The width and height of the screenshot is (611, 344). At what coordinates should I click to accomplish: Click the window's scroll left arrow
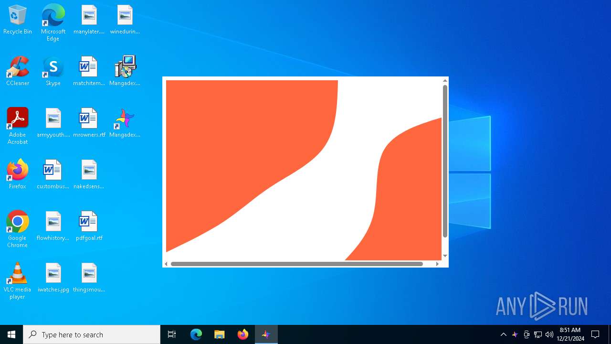pos(166,264)
